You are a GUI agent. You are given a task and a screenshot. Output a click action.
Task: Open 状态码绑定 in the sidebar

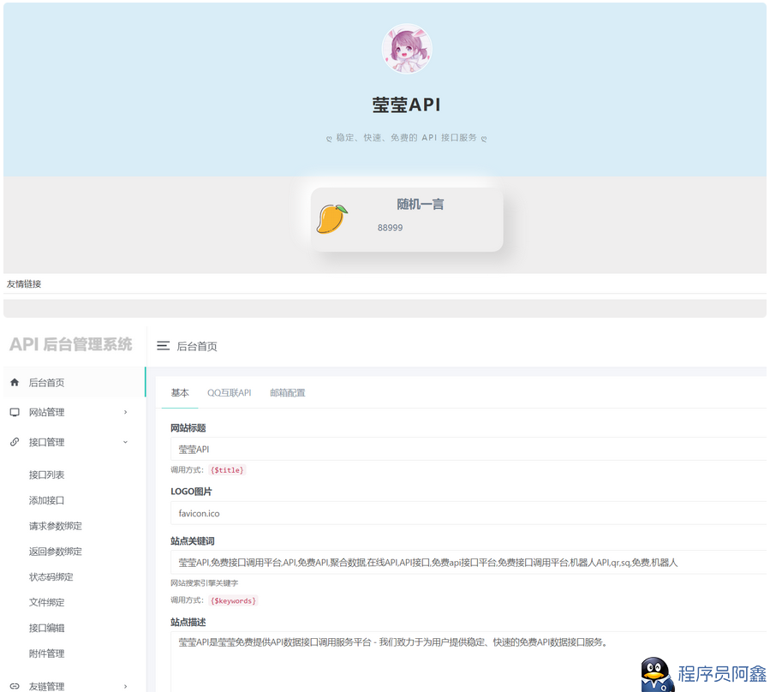(x=51, y=577)
